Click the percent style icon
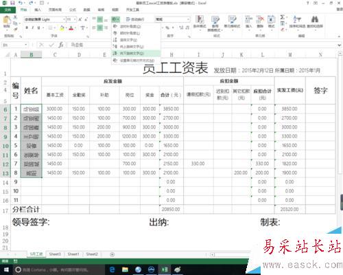The width and height of the screenshot is (343, 275). pos(167,27)
